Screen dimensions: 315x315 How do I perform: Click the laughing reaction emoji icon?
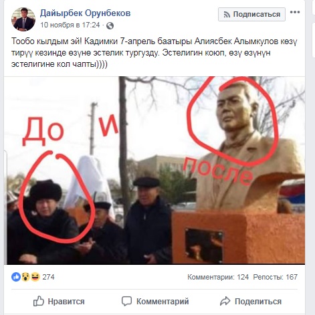point(35,277)
